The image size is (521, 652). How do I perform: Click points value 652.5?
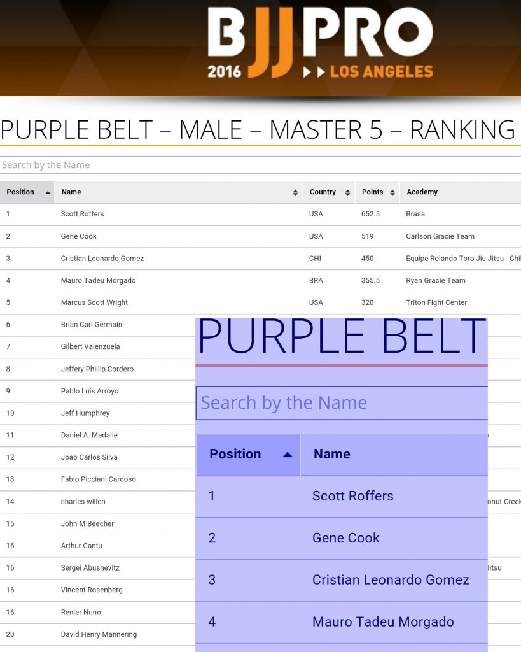pyautogui.click(x=371, y=214)
